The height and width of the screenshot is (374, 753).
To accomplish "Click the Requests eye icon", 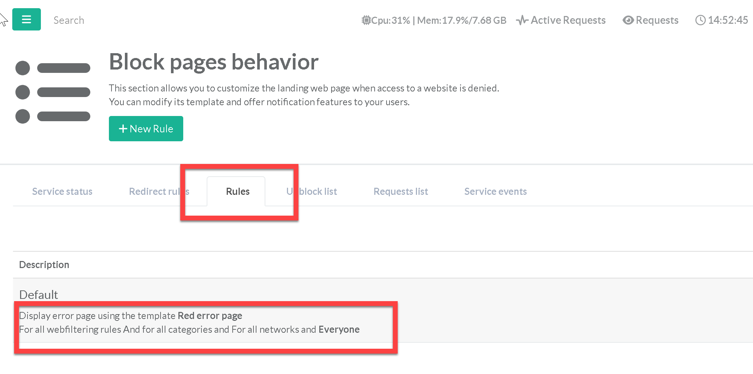I will (x=628, y=20).
